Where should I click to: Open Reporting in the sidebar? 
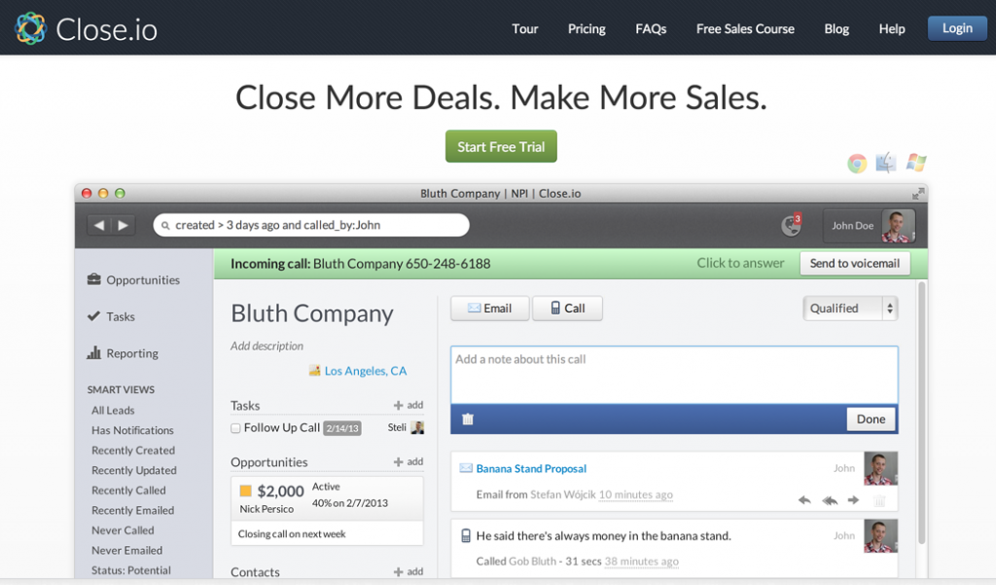point(123,353)
